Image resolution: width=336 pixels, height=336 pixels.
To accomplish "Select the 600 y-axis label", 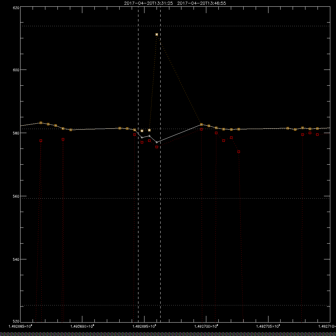I will coord(16,70).
